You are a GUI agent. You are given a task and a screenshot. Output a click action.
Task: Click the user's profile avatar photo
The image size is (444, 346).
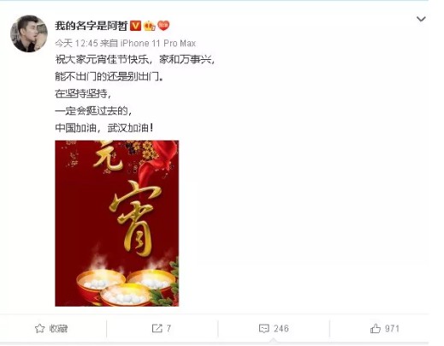point(29,33)
